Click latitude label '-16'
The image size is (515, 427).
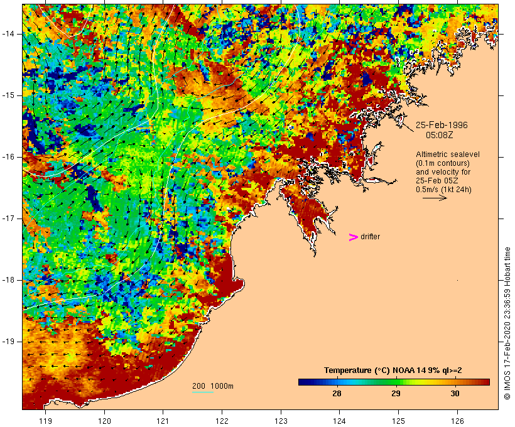click(x=8, y=157)
